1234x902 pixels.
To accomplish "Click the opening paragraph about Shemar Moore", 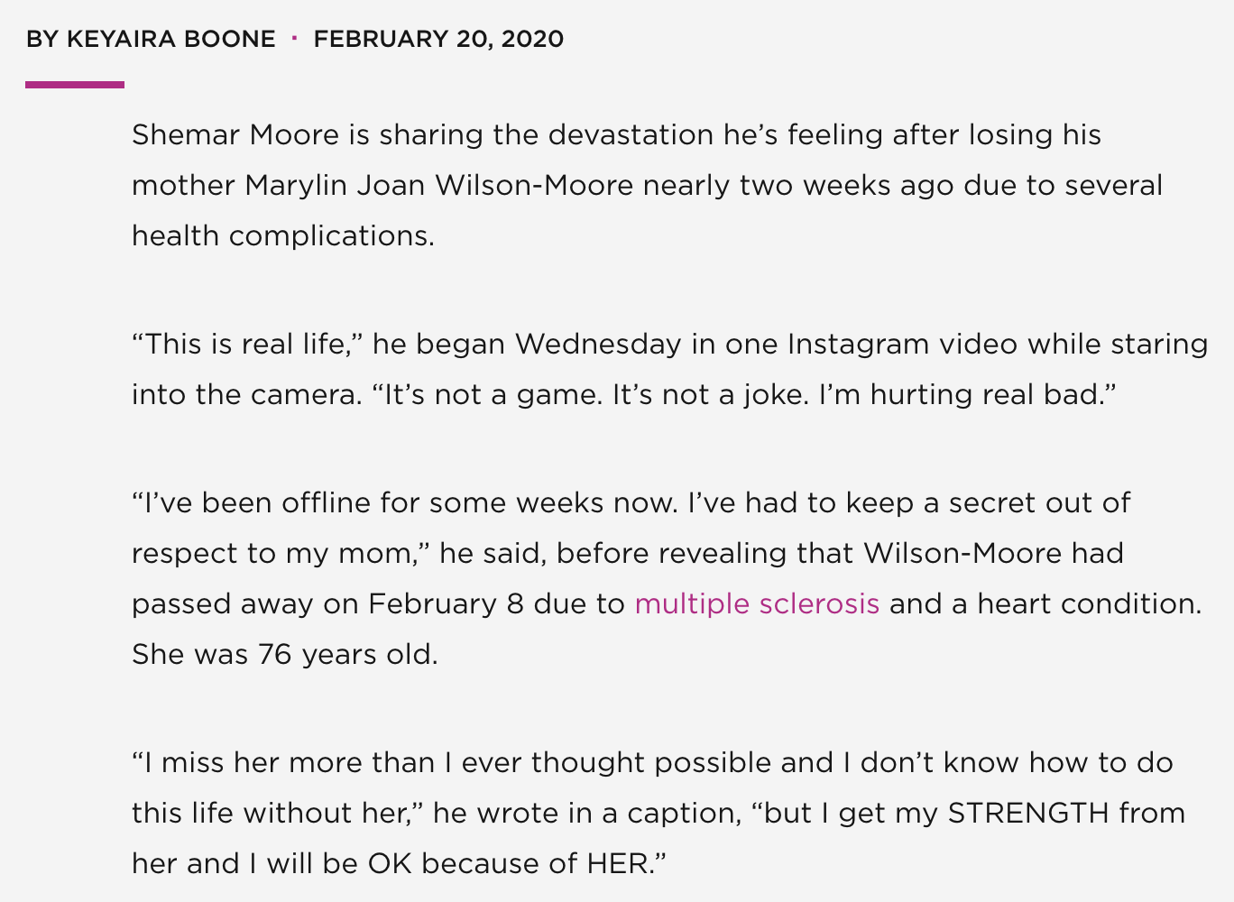I will click(616, 135).
